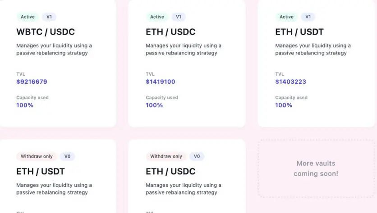Open the withdraw-only V0 ETH / USDC vault title
Image resolution: width=377 pixels, height=213 pixels.
point(170,172)
